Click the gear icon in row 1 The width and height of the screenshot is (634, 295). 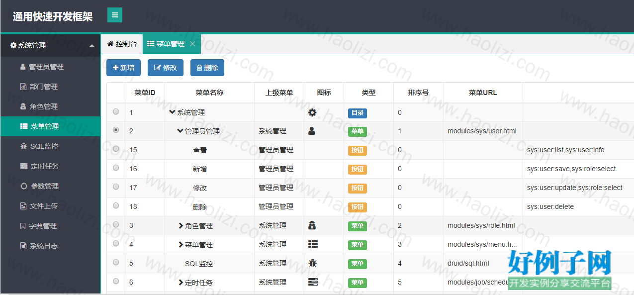coord(312,112)
